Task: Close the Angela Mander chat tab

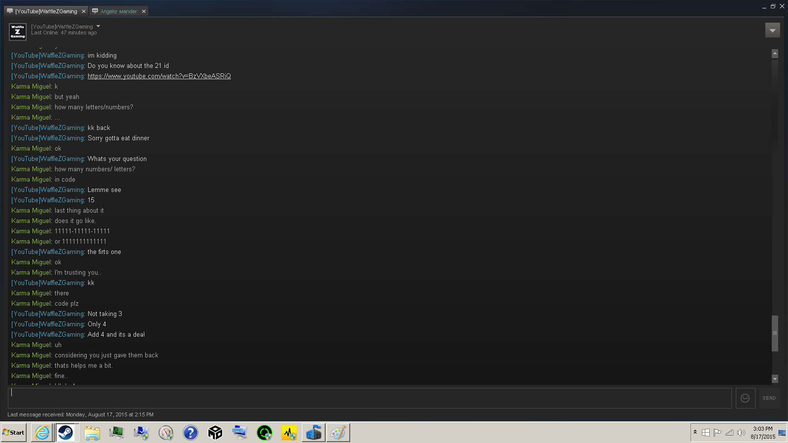Action: pyautogui.click(x=144, y=11)
